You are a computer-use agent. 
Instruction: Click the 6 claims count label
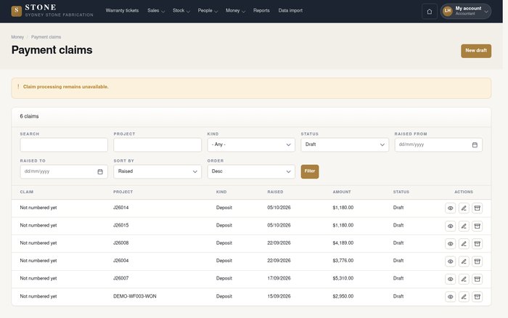click(x=29, y=116)
